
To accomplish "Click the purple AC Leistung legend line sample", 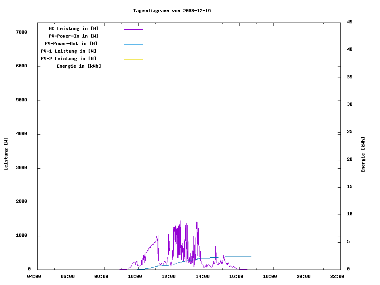I will [133, 29].
